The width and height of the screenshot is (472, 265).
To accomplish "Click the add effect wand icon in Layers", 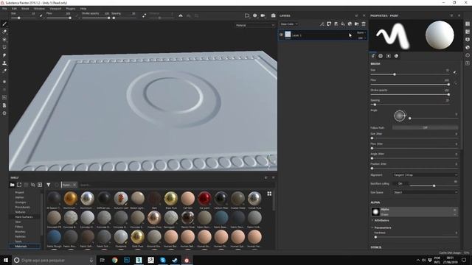I will (x=322, y=24).
